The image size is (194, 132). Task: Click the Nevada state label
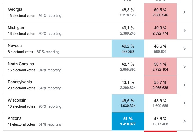tap(15, 46)
